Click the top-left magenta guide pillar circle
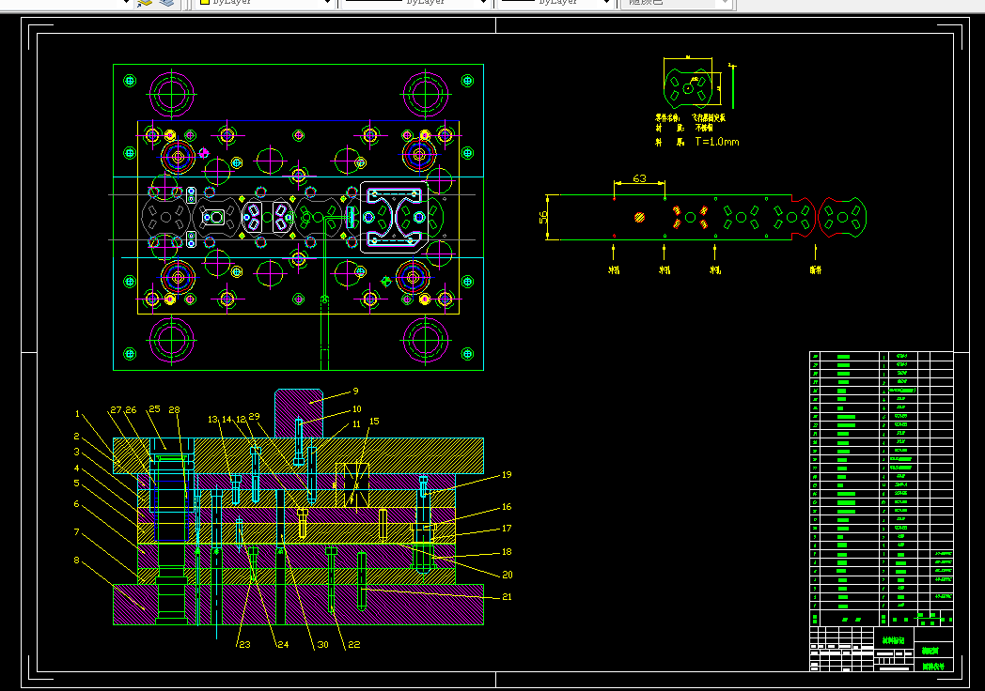Screen dimensions: 985x691 [171, 94]
